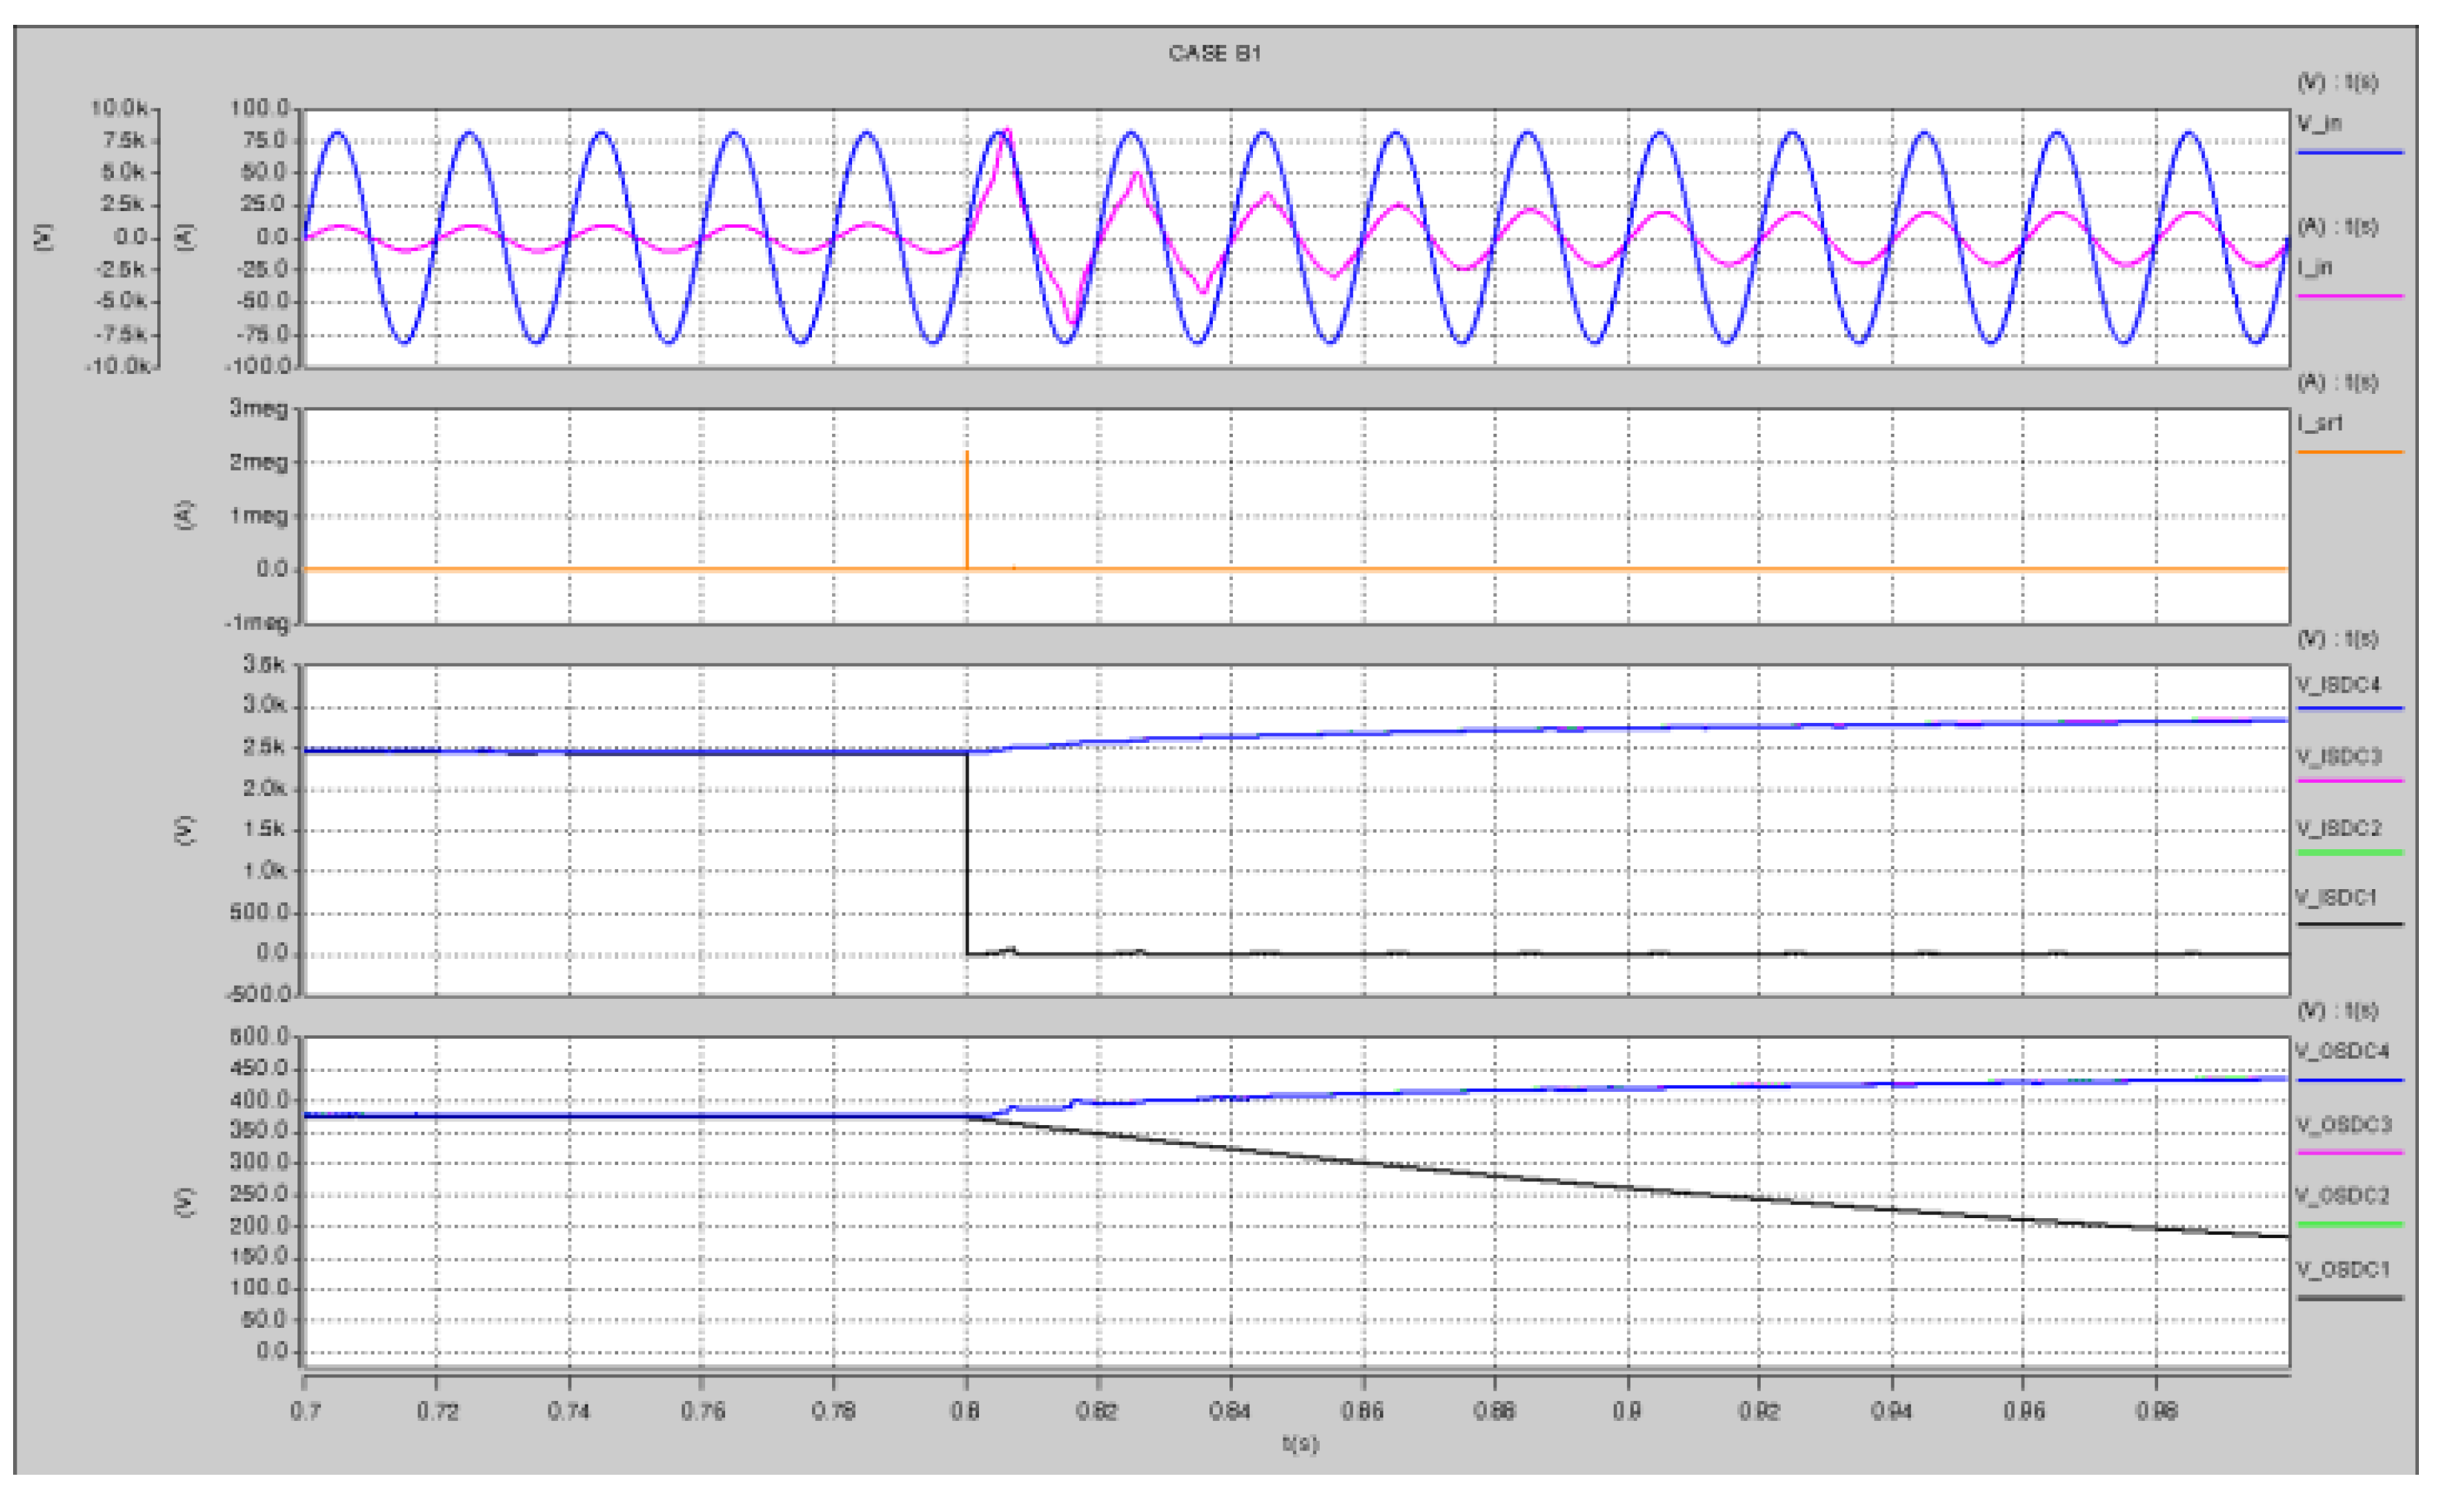Viewport: 2441px width, 1512px height.
Task: Click the blue V_in legend line
Action: click(2349, 152)
